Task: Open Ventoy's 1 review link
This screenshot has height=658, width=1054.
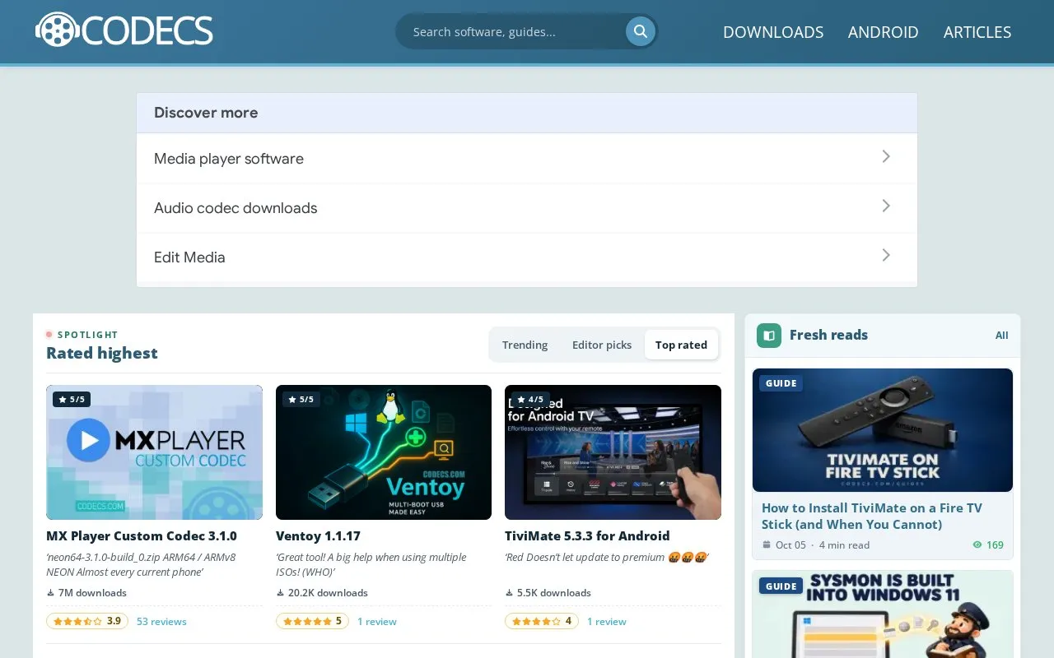Action: (376, 621)
